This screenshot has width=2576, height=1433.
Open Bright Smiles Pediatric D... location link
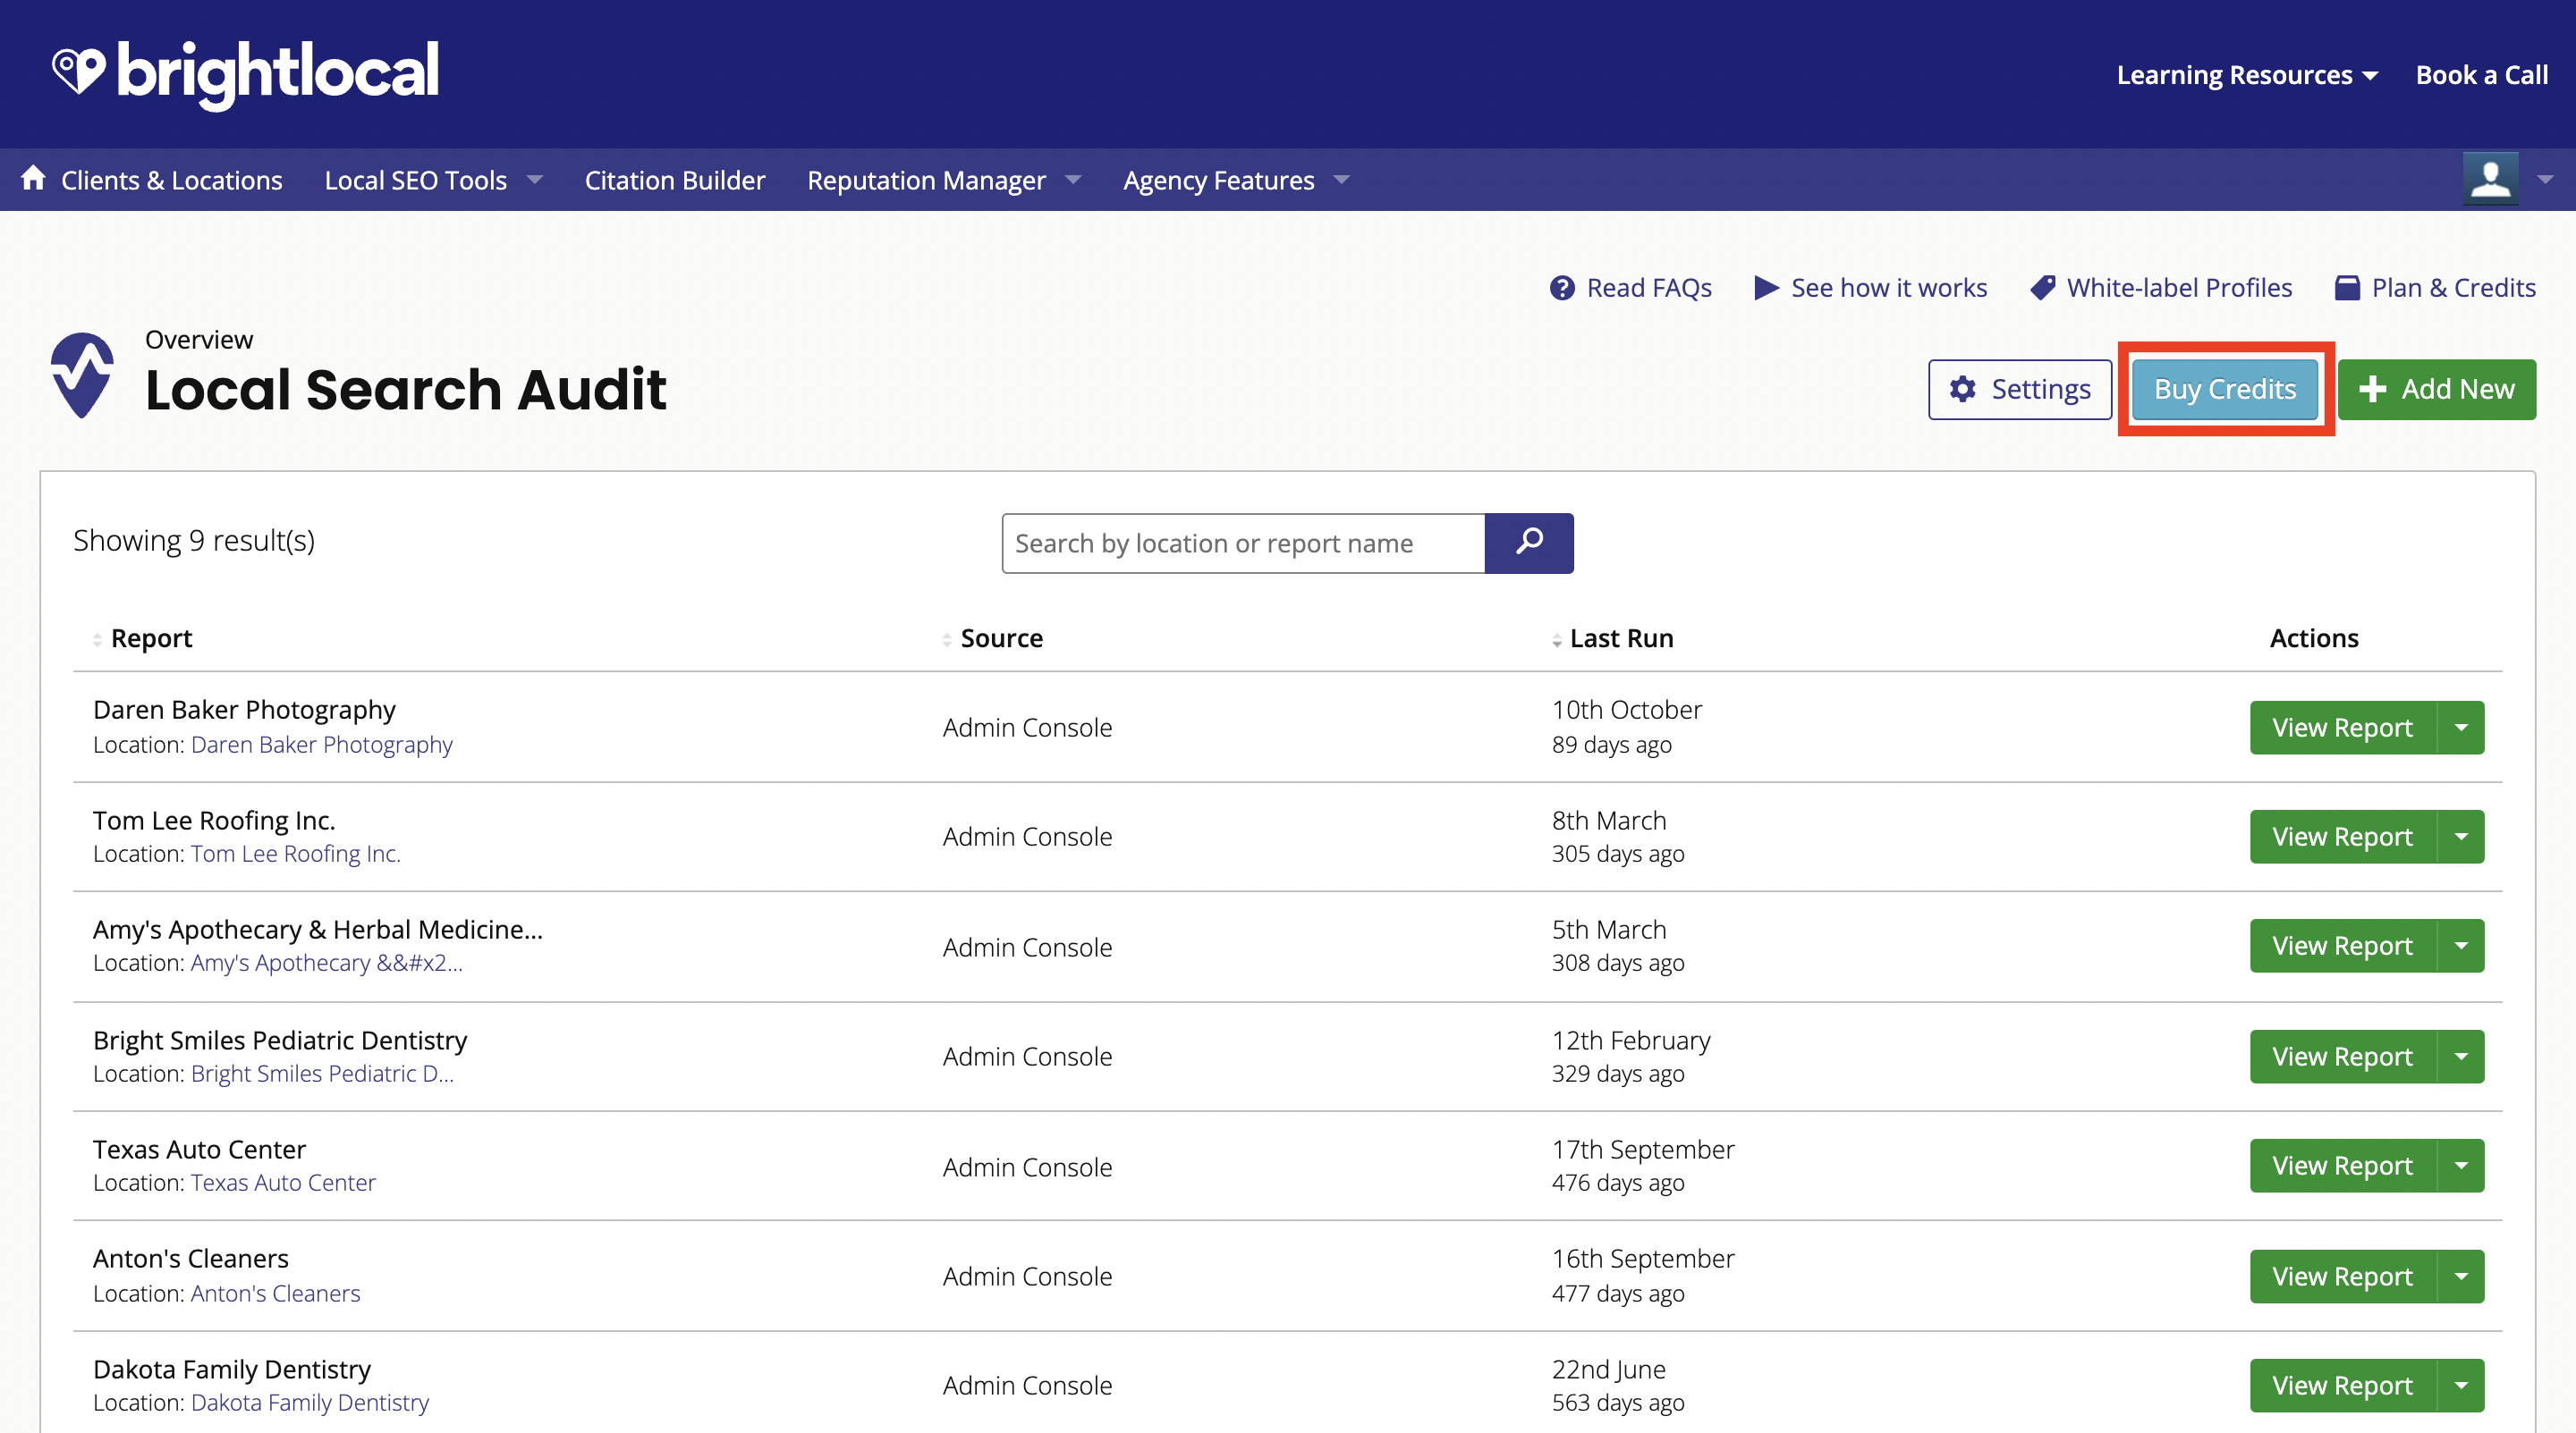click(322, 1074)
